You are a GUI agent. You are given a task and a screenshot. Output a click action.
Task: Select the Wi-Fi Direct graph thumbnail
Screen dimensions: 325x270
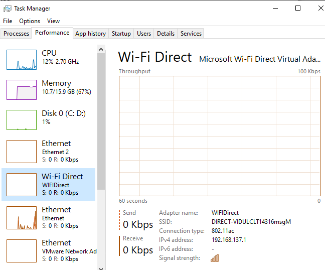[22, 185]
